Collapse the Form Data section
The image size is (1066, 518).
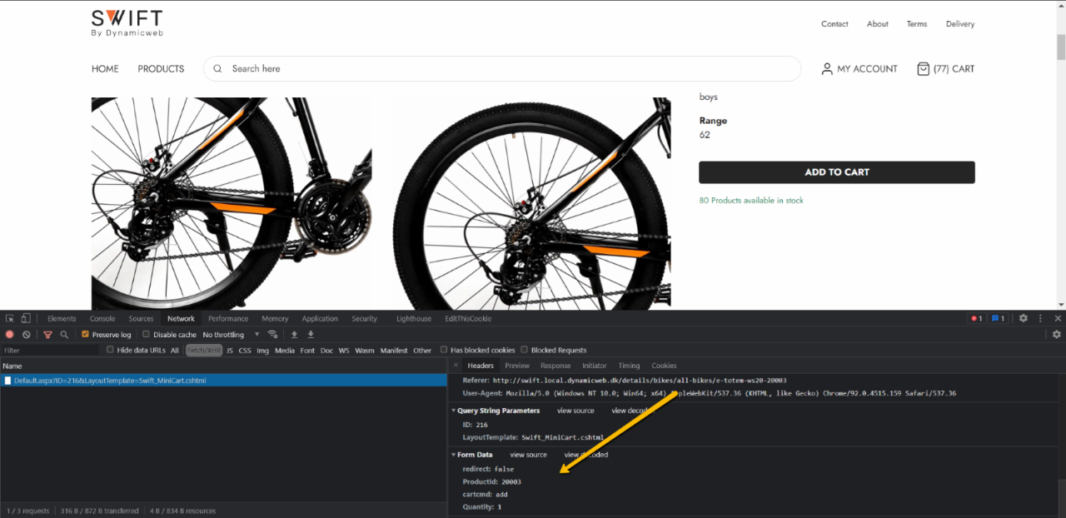tap(454, 455)
